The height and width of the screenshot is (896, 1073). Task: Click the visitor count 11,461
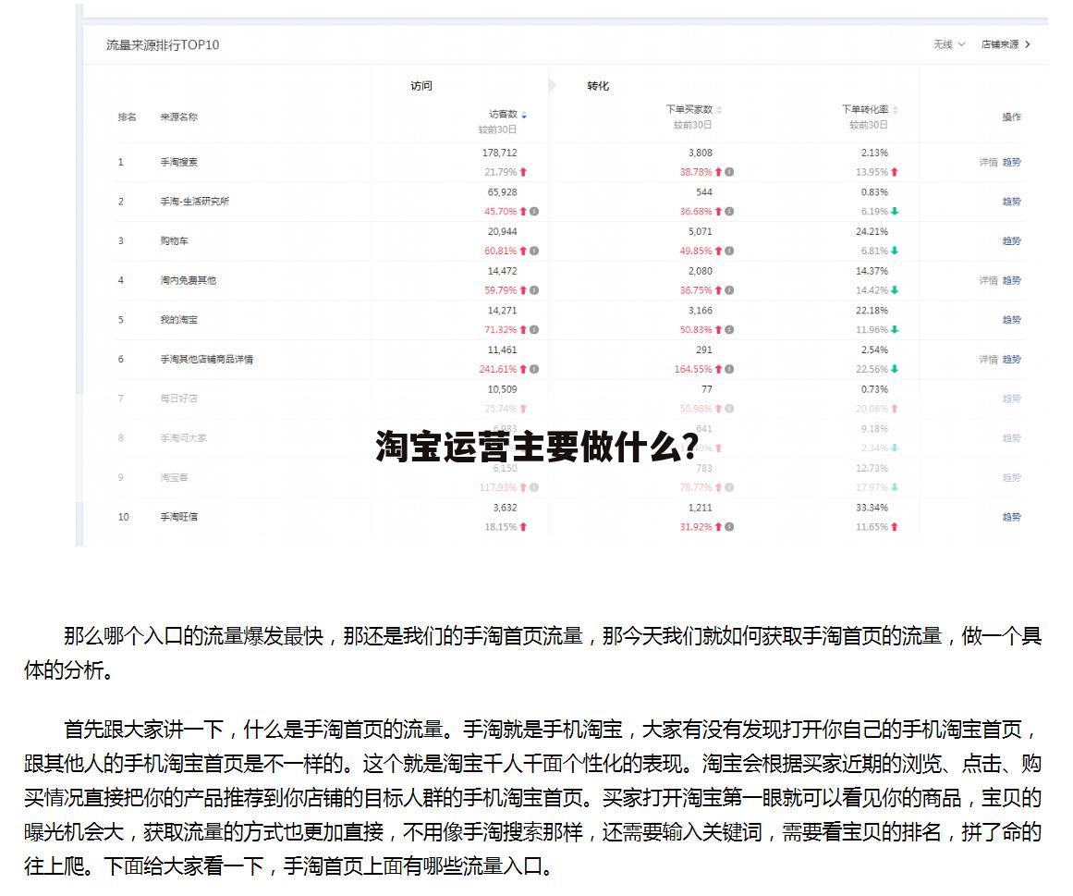pyautogui.click(x=502, y=350)
